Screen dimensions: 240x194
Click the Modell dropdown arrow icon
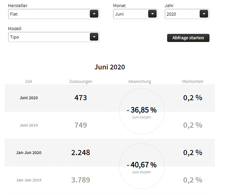tap(94, 37)
